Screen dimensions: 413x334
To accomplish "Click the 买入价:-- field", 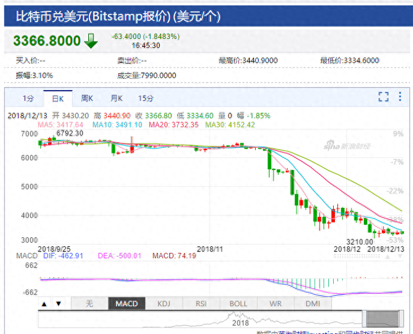I will tap(31, 61).
